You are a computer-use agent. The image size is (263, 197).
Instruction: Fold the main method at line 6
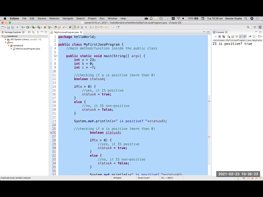click(x=57, y=56)
